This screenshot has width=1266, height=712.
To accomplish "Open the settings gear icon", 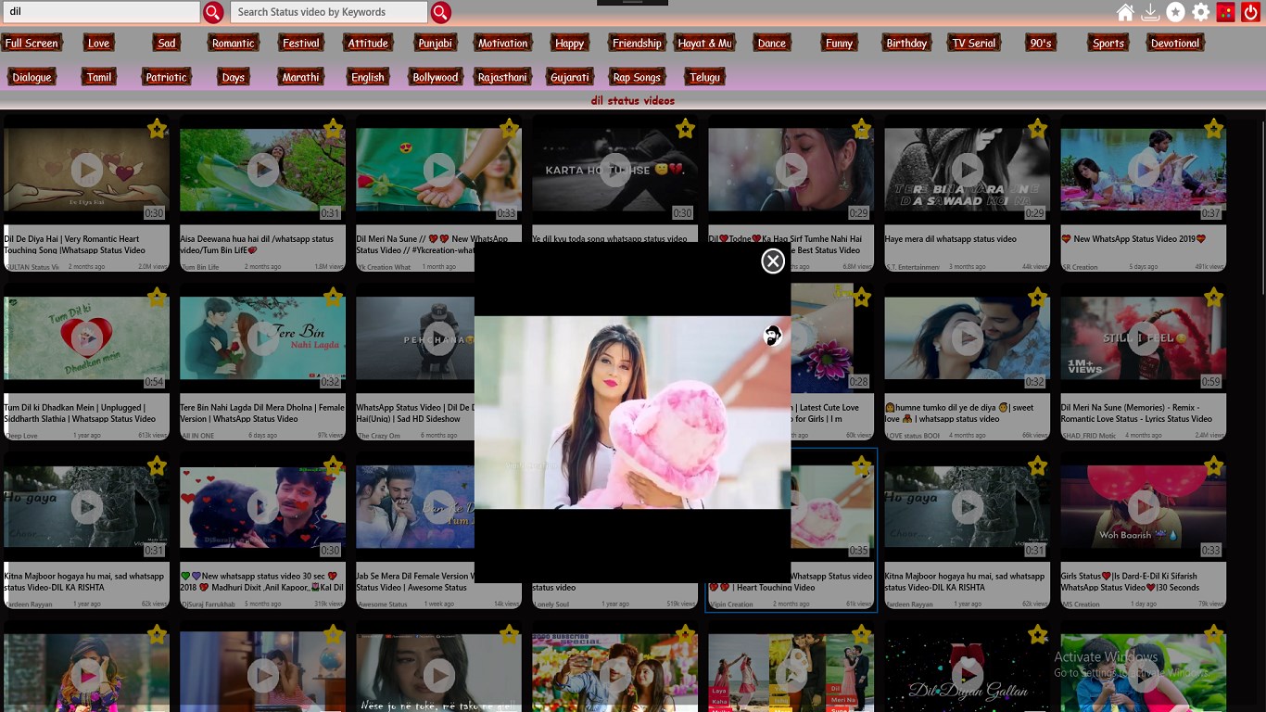I will point(1201,12).
